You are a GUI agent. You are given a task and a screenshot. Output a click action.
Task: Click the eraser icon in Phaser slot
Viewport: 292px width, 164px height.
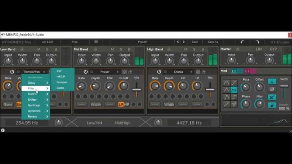pos(130,72)
